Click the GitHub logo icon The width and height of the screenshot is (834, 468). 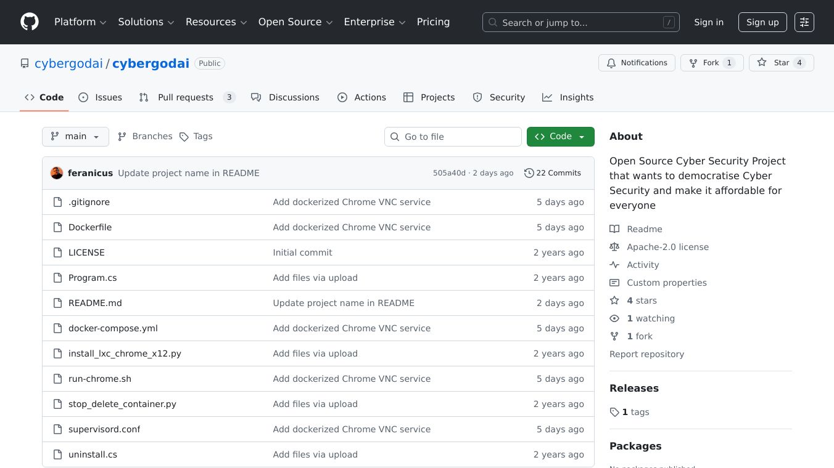click(x=30, y=22)
